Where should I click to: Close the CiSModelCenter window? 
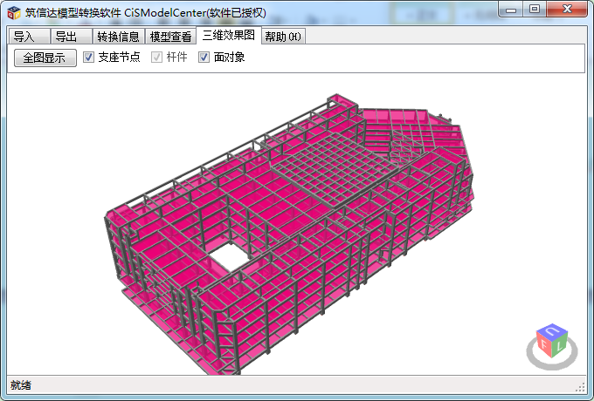tap(565, 9)
